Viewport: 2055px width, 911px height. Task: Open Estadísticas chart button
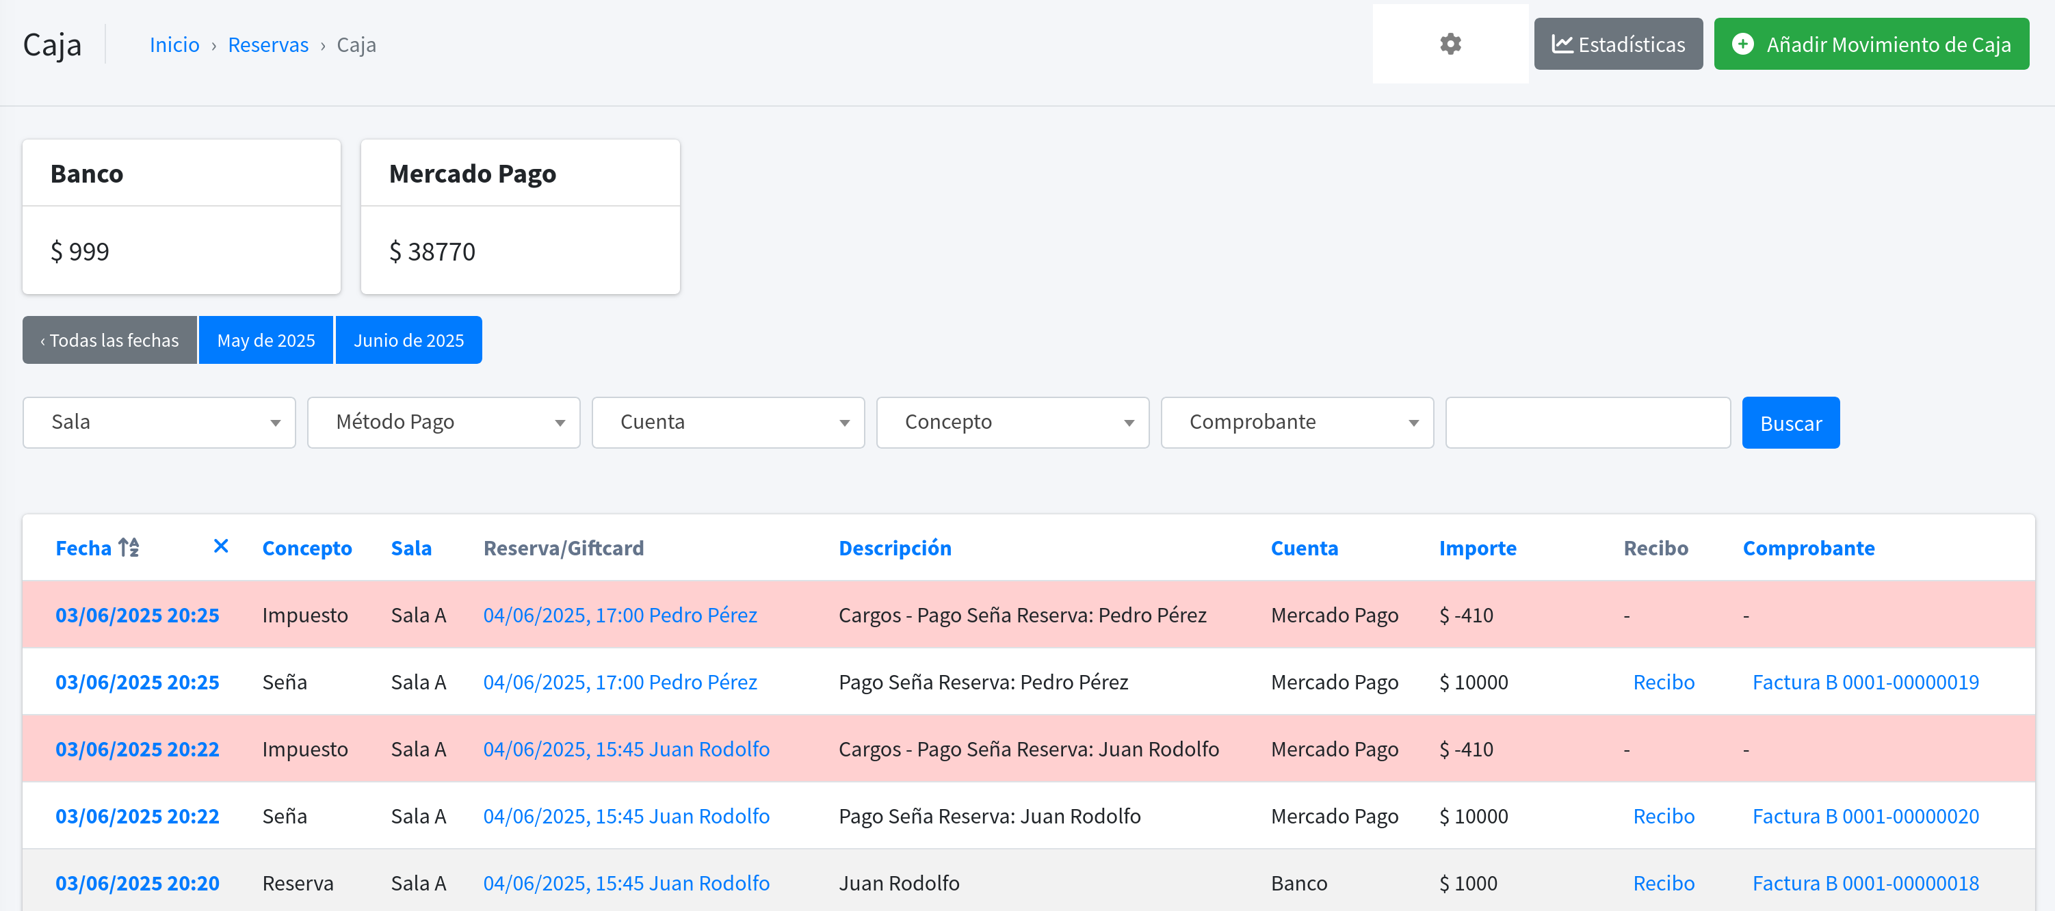[1617, 44]
